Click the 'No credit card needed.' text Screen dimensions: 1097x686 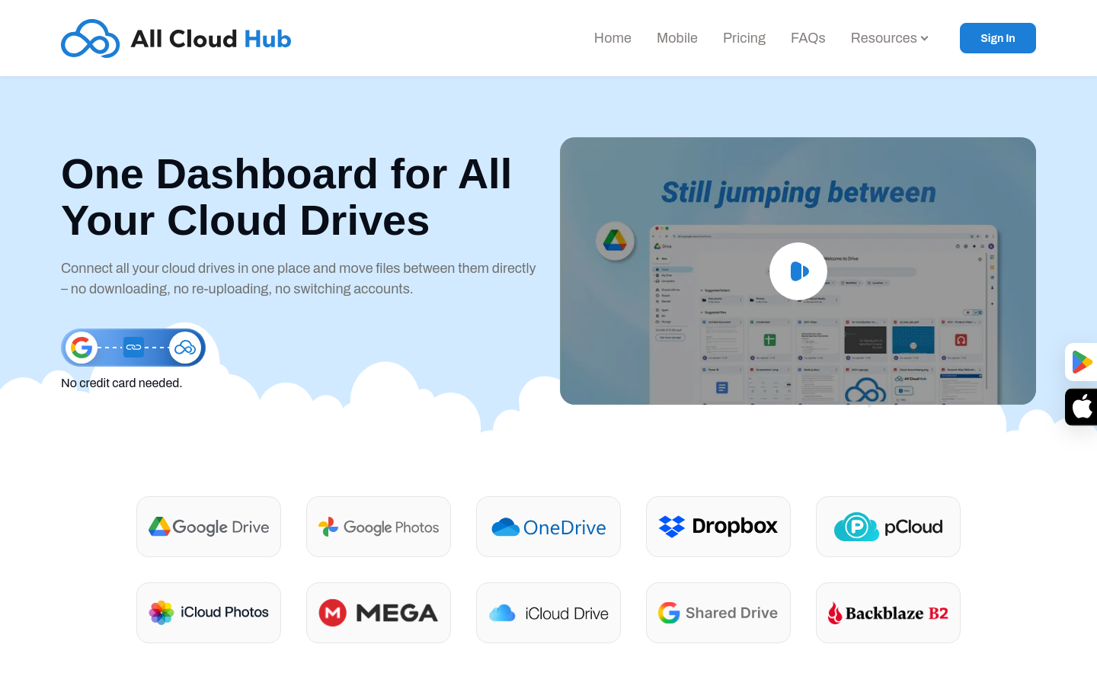pos(122,383)
